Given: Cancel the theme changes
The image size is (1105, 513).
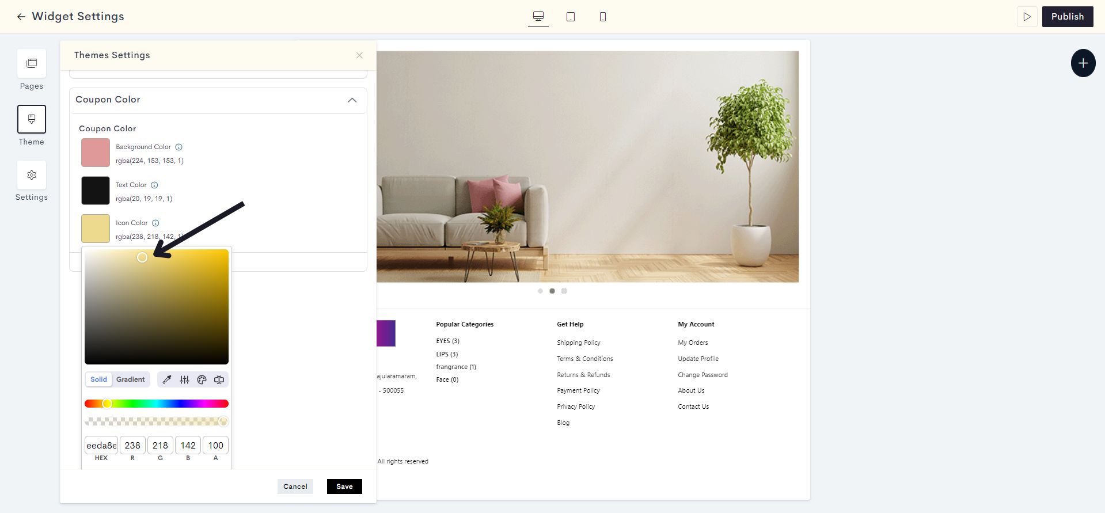Looking at the screenshot, I should pyautogui.click(x=295, y=487).
